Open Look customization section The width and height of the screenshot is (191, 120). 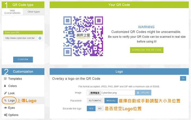tap(23, 93)
